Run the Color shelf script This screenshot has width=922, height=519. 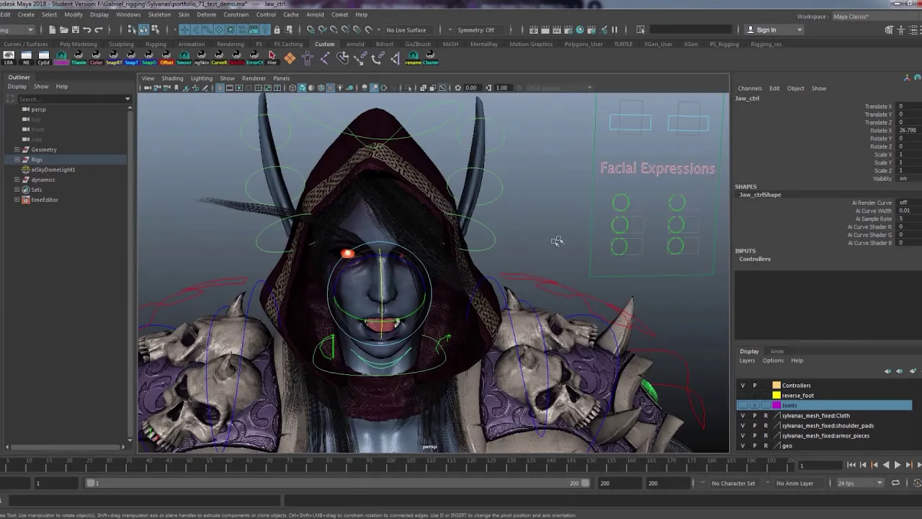[x=96, y=58]
